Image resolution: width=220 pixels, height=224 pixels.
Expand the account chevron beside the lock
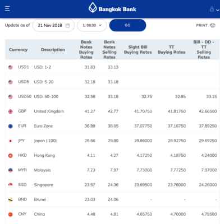[218, 10]
